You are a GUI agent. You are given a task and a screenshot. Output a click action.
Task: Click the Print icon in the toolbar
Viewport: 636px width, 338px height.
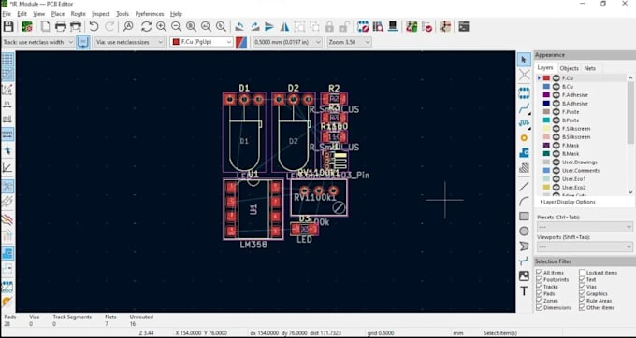(61, 27)
